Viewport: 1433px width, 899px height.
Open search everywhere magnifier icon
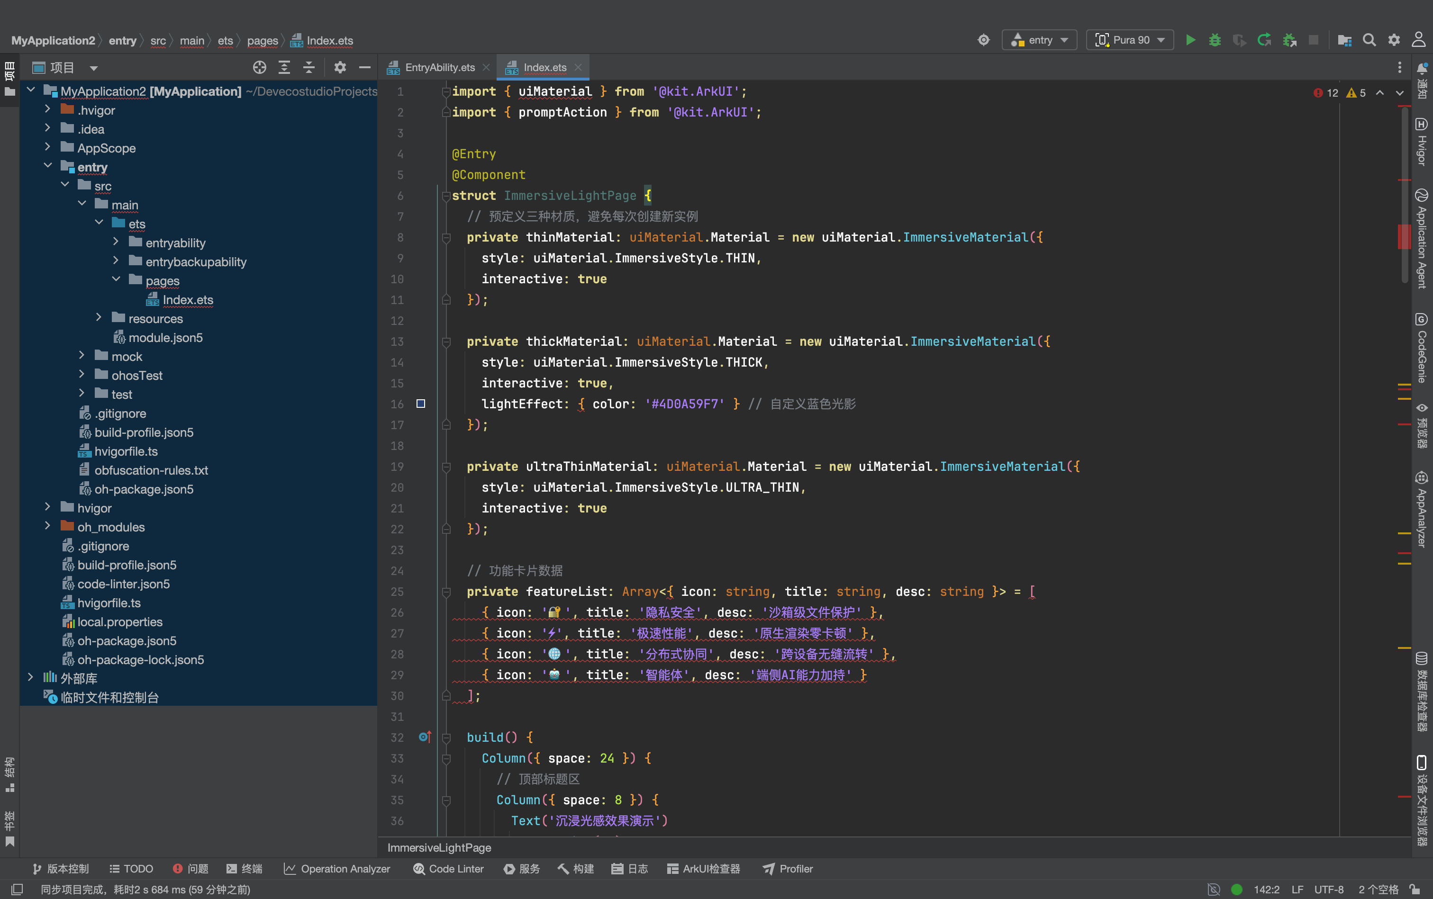1370,40
